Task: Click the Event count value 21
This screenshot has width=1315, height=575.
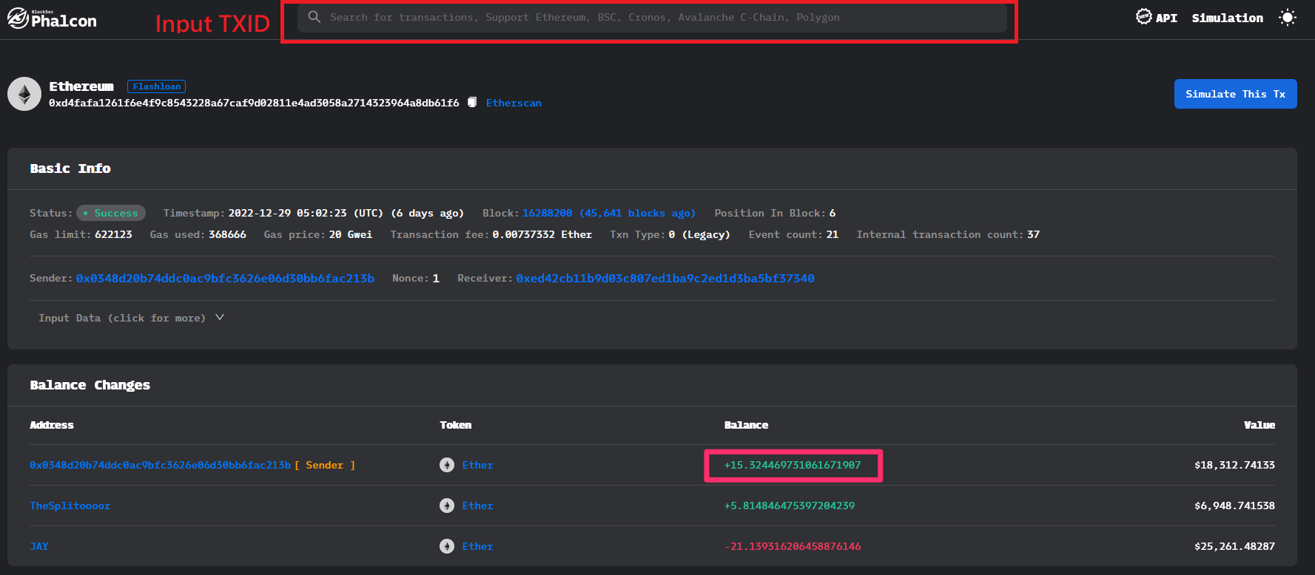Action: click(x=833, y=234)
